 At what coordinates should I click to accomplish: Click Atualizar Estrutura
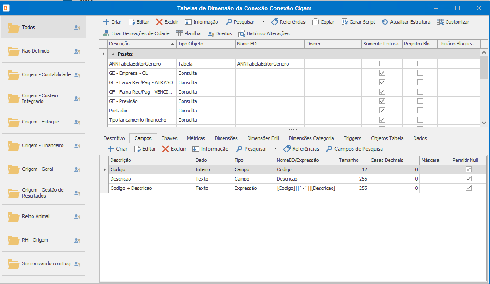406,22
